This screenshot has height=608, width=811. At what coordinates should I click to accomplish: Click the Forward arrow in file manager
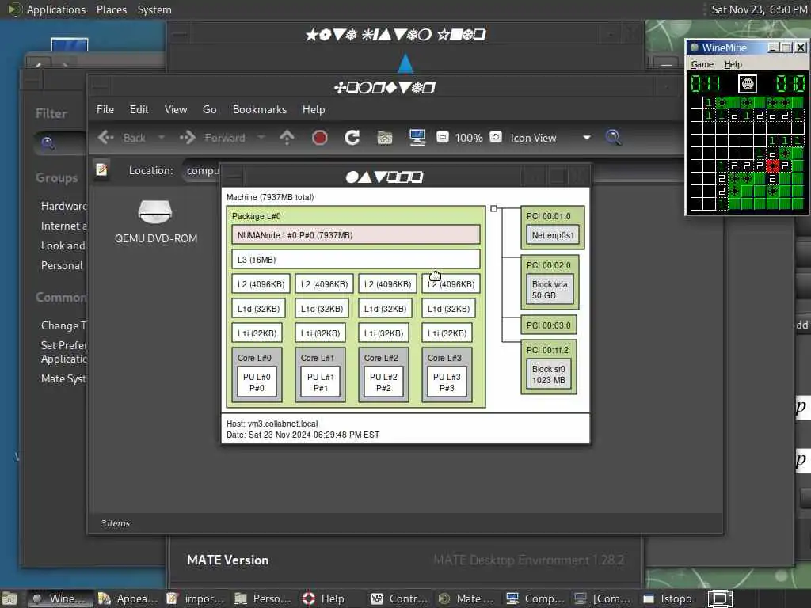tap(187, 138)
